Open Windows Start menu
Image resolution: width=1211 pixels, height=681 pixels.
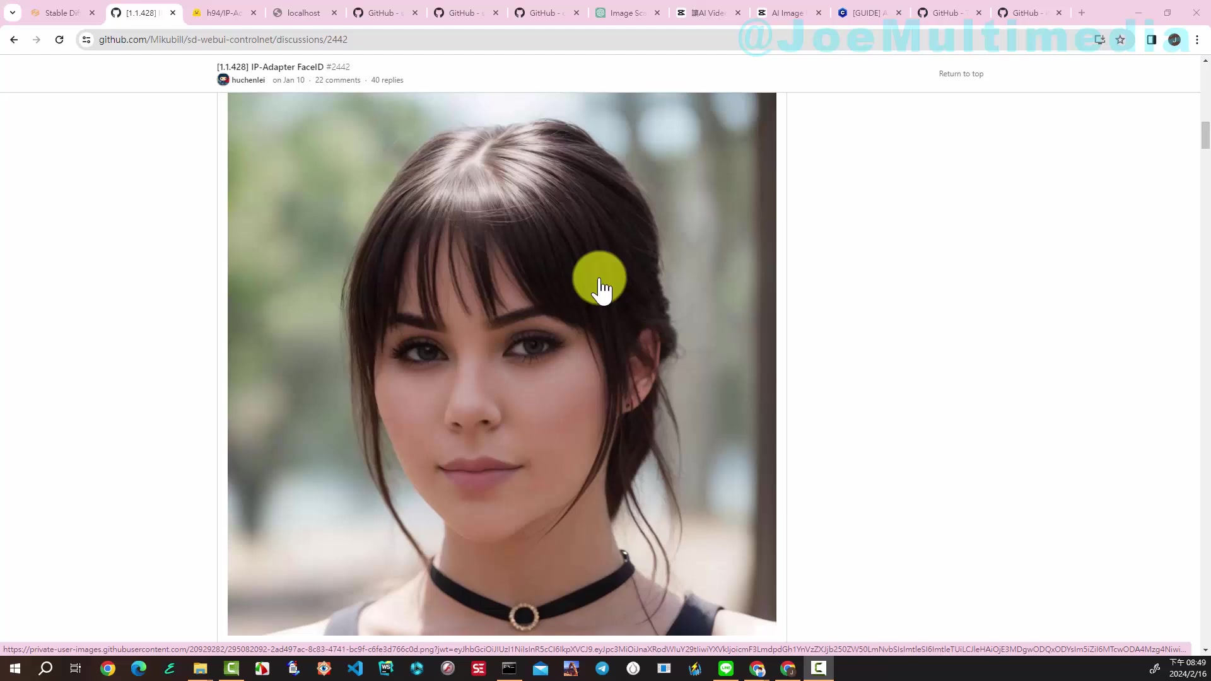click(x=14, y=668)
